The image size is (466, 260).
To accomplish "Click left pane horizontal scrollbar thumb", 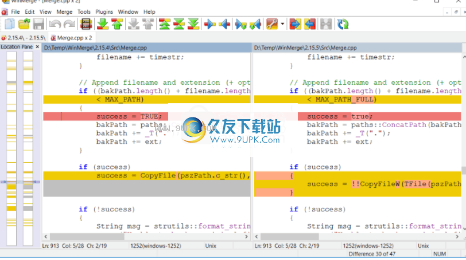I will pos(87,237).
